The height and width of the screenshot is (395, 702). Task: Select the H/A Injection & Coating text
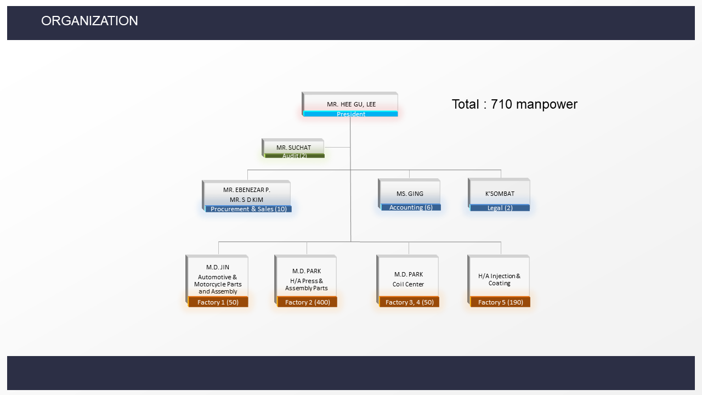coord(499,280)
